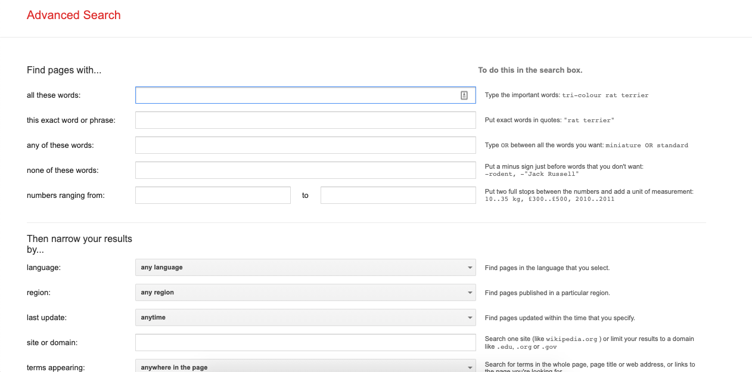The width and height of the screenshot is (752, 372).
Task: Click the numbers ranging from start field
Action: (213, 196)
